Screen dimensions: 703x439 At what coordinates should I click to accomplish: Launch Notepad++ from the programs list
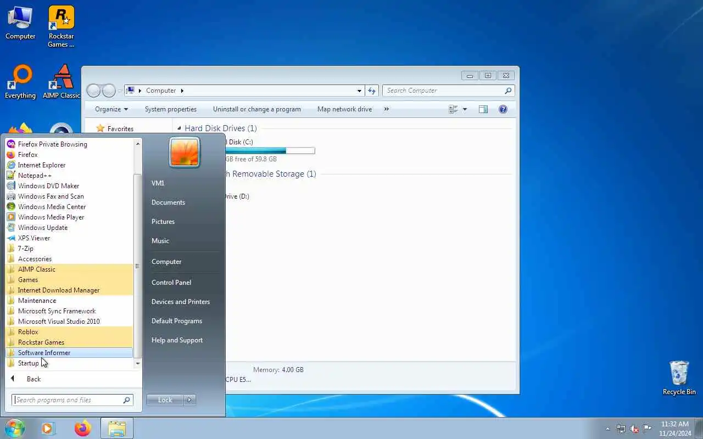pos(69,176)
